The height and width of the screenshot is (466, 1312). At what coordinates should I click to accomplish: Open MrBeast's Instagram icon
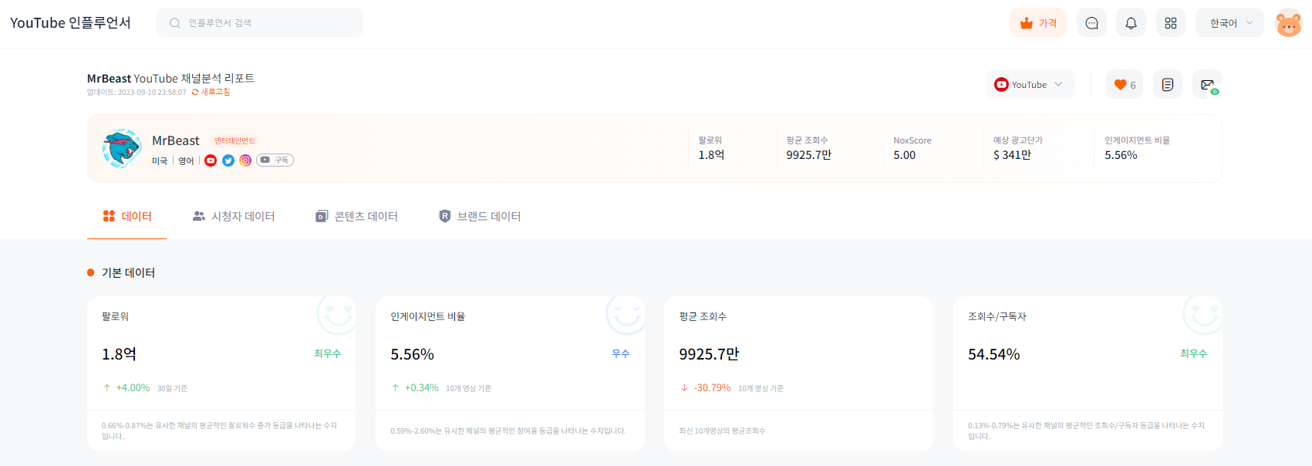point(245,160)
